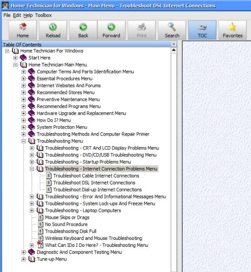Click open-book icon beside Troubleshooting Menu

32,141
